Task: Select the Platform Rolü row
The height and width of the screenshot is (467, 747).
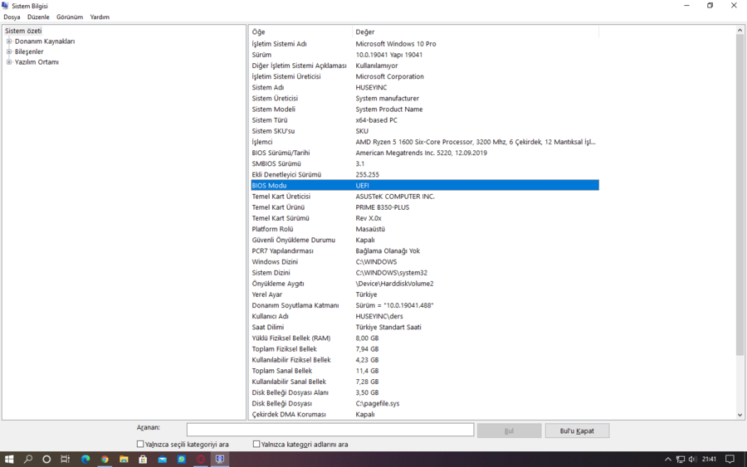Action: [425, 229]
